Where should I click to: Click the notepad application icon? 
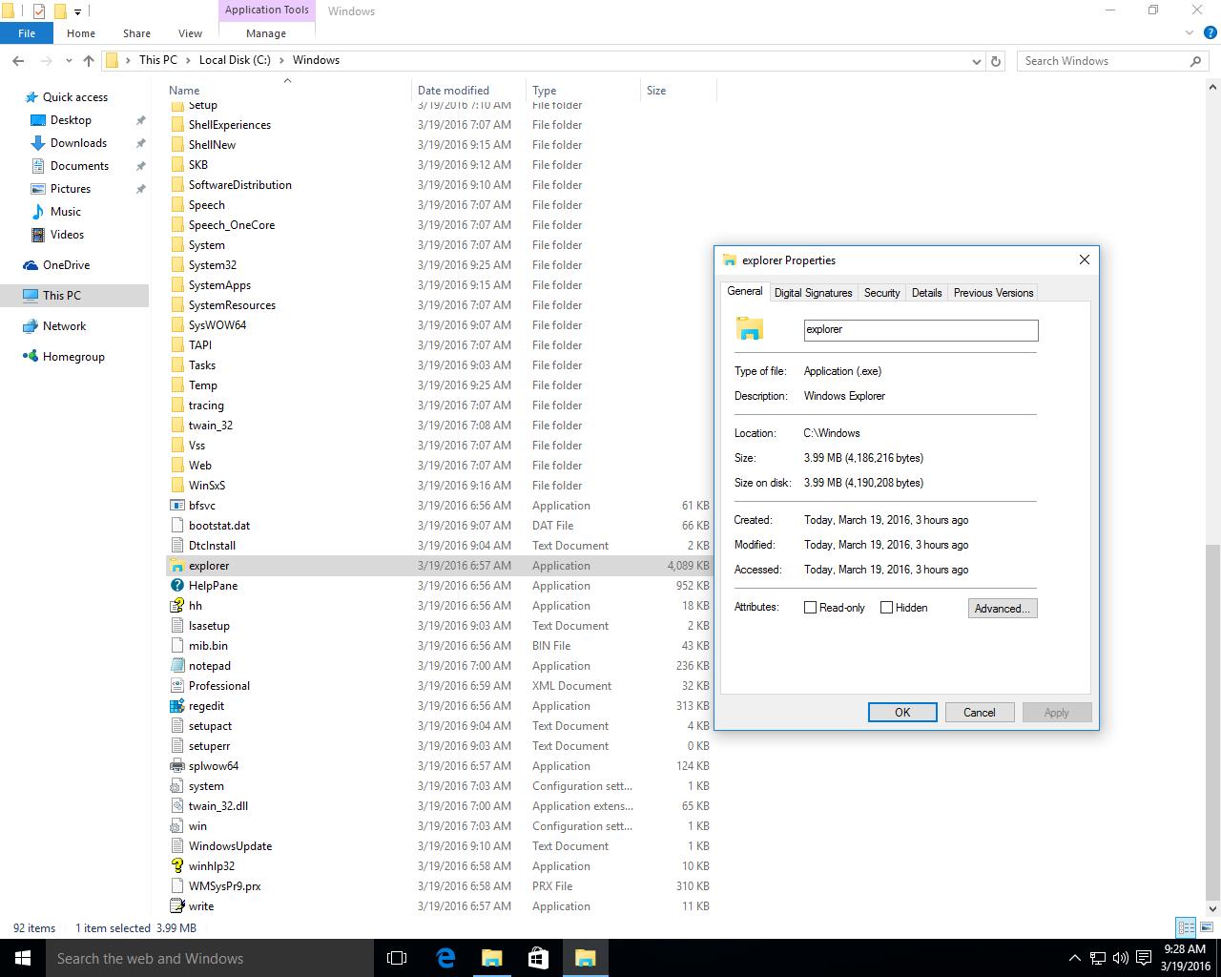[176, 666]
